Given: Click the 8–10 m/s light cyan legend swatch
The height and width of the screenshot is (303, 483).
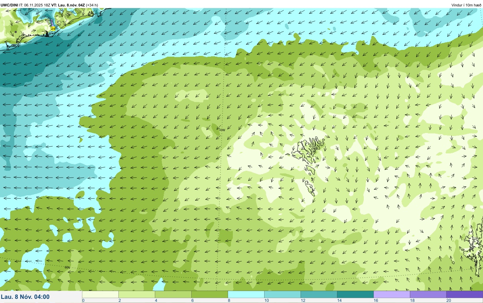Looking at the screenshot, I should [246, 294].
